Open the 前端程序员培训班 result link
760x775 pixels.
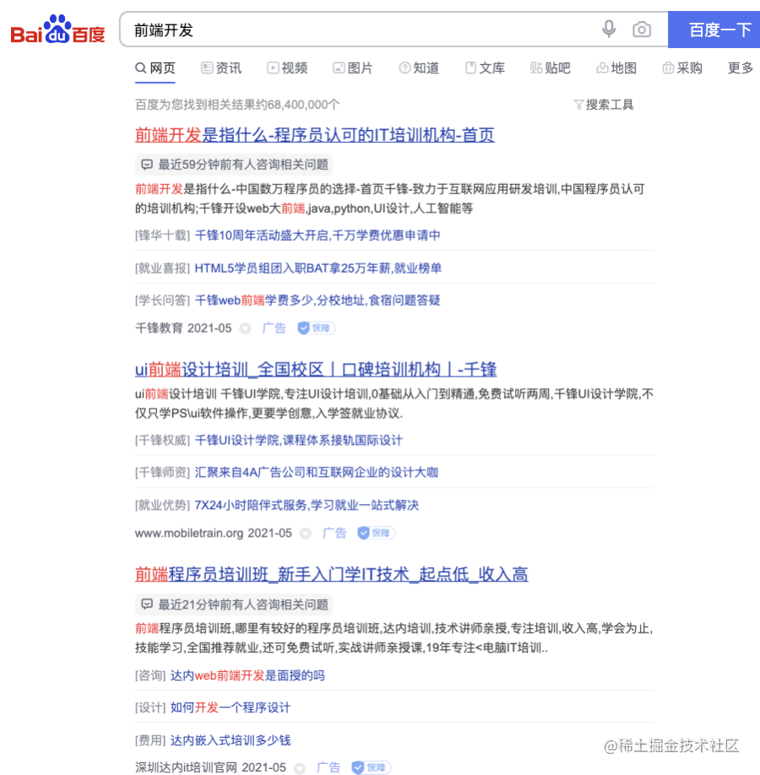click(x=331, y=574)
